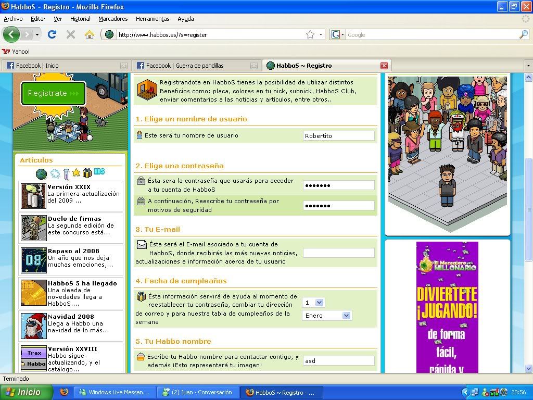This screenshot has height=400, width=533.
Task: Click the magnifier in the Google search box
Action: [x=523, y=34]
